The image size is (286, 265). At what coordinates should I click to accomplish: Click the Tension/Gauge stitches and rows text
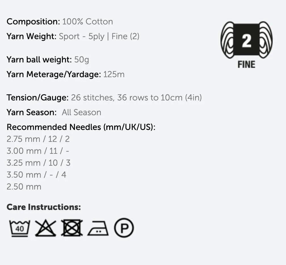[136, 98]
